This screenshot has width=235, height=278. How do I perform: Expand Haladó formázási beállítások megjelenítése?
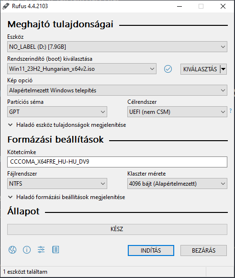(67, 197)
